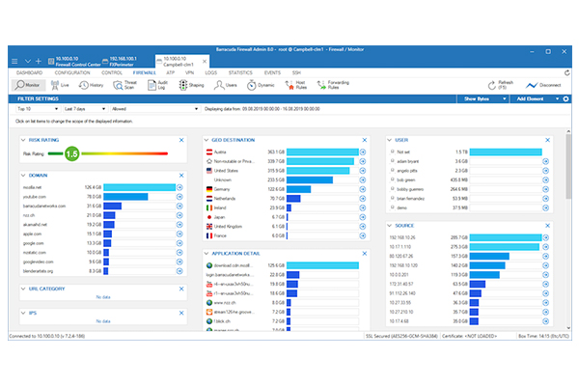Select the Netherlands destination row
579x386 pixels.
(x=287, y=199)
